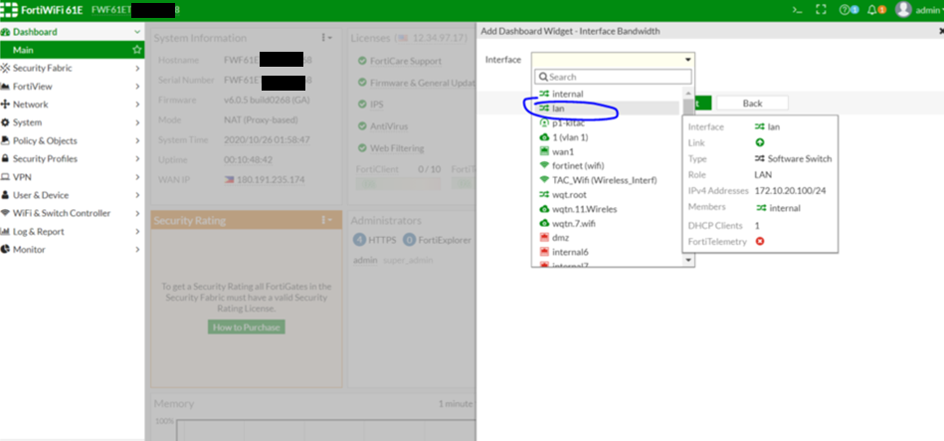Open the VPN menu item
The height and width of the screenshot is (441, 944).
click(22, 177)
